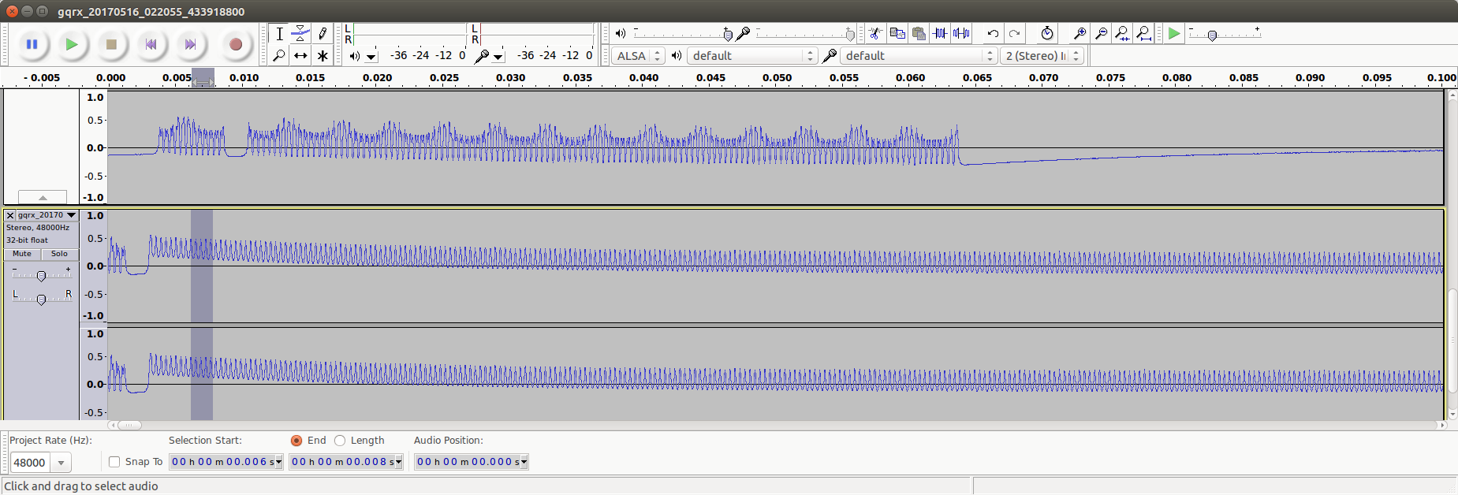Paste audio from the clipboard
1458x495 pixels.
point(919,33)
